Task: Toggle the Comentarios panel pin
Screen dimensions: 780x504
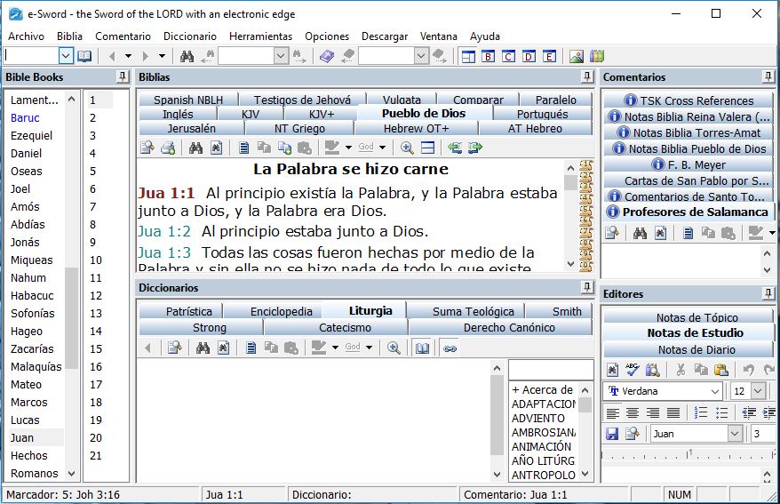Action: 768,76
